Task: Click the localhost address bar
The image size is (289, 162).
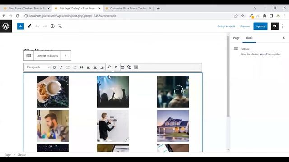Action: [x=73, y=16]
